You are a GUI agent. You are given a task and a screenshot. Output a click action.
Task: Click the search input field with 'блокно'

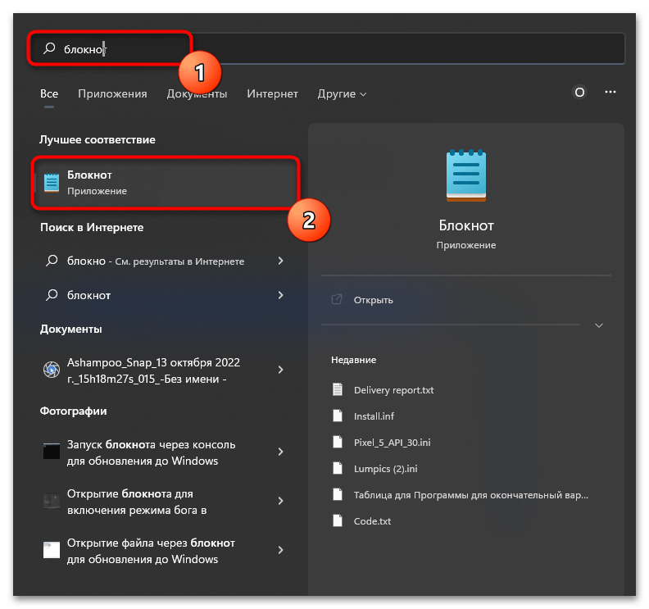(x=327, y=48)
